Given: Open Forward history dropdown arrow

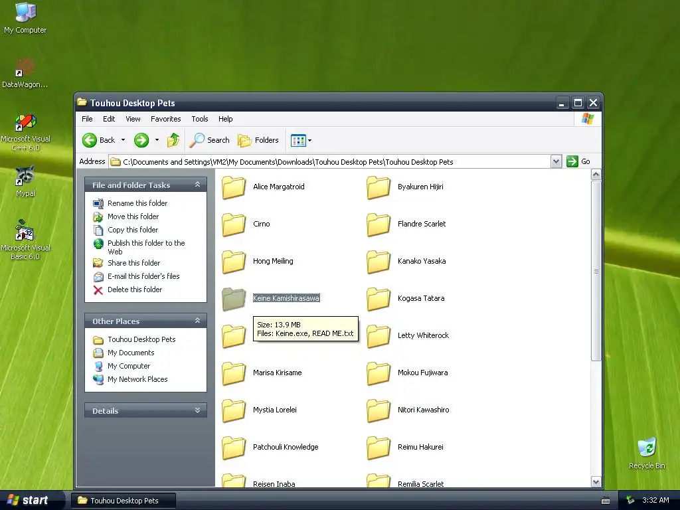Looking at the screenshot, I should click(x=157, y=140).
